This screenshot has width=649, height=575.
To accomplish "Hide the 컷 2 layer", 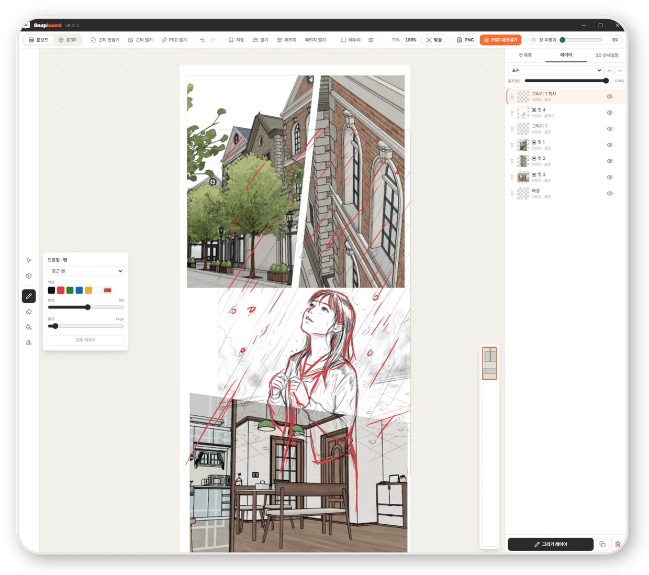I will (x=610, y=161).
